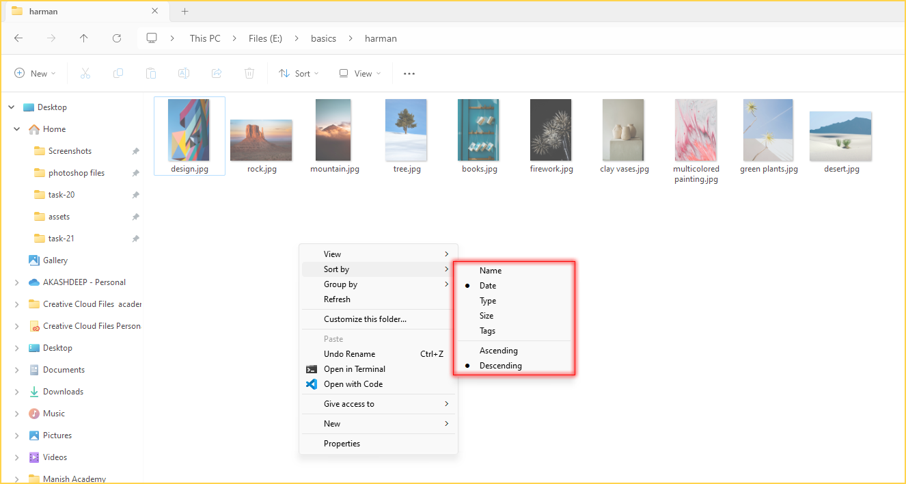Open Properties from the context menu

[x=342, y=444]
